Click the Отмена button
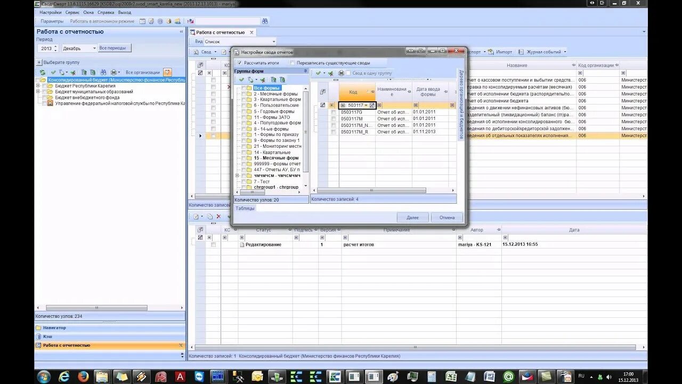 tap(447, 218)
